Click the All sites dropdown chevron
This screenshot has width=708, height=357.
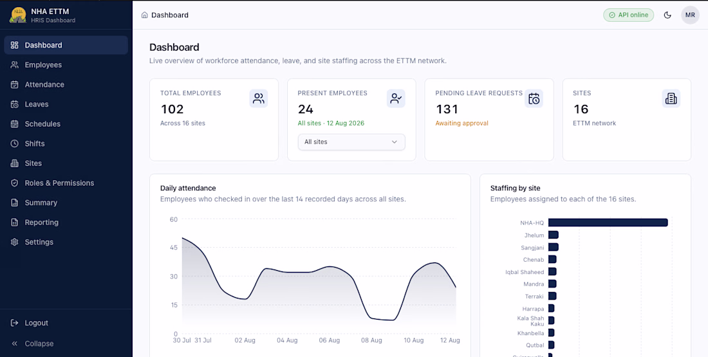point(394,142)
